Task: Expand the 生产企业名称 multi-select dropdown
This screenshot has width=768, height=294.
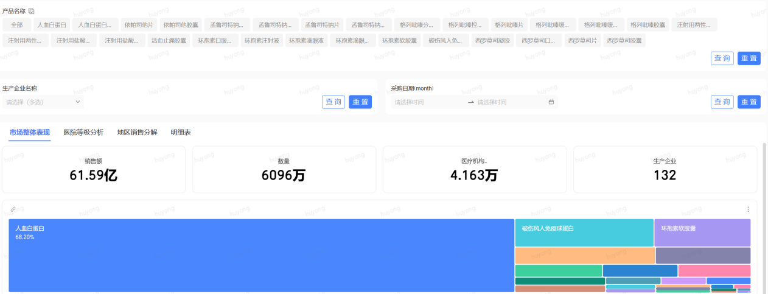Action: 43,102
